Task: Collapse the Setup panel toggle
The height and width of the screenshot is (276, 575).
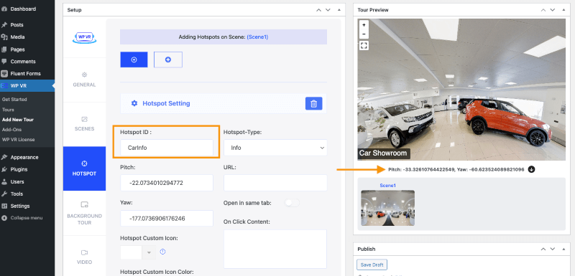Action: pos(339,10)
